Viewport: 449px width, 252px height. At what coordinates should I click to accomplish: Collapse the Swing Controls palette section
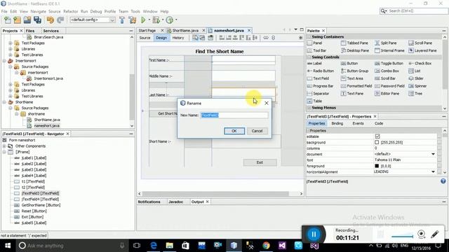[x=309, y=57]
